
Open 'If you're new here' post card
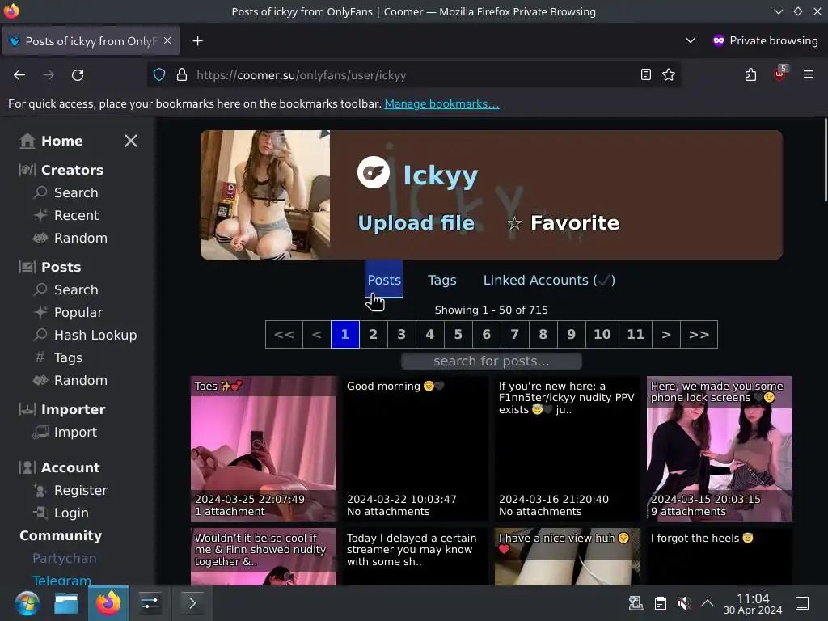(x=568, y=448)
